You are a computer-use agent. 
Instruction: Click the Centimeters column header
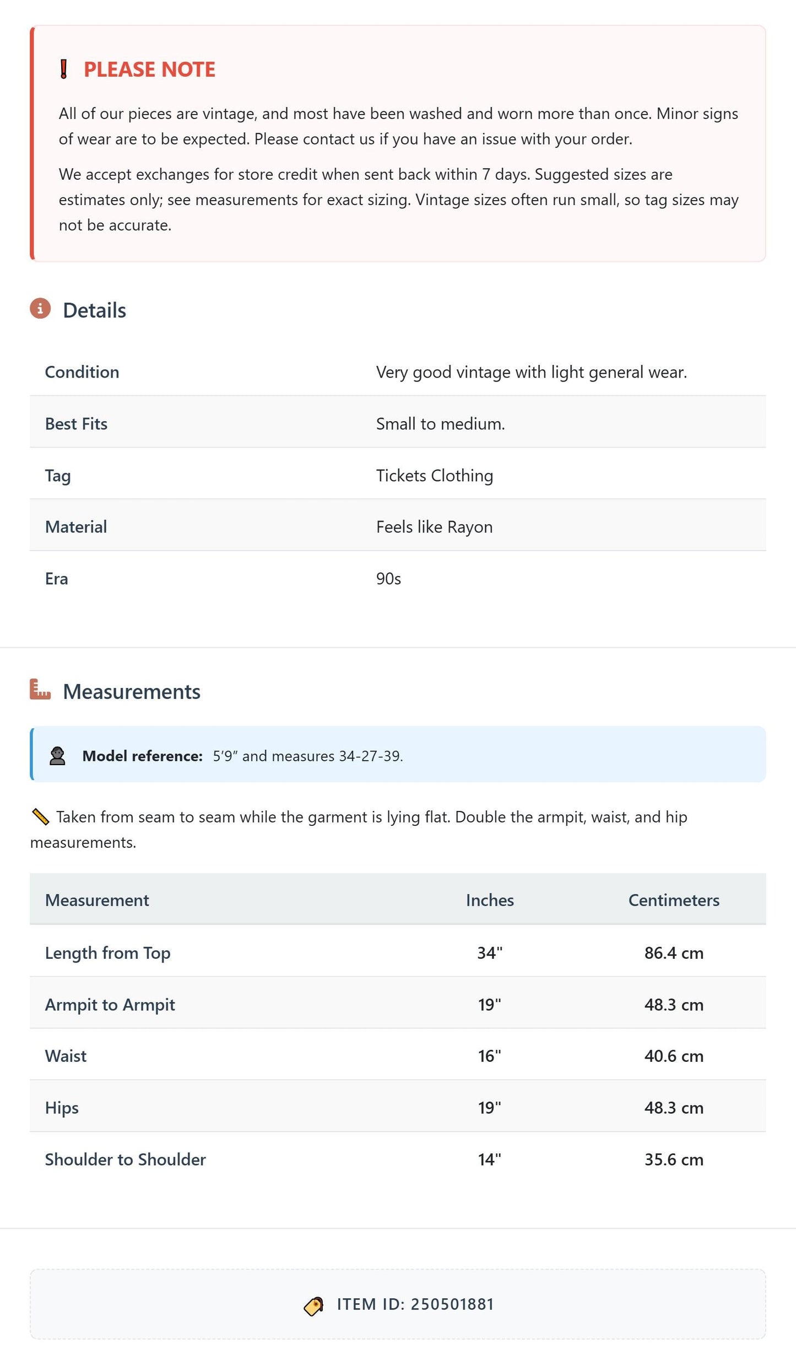pyautogui.click(x=674, y=900)
